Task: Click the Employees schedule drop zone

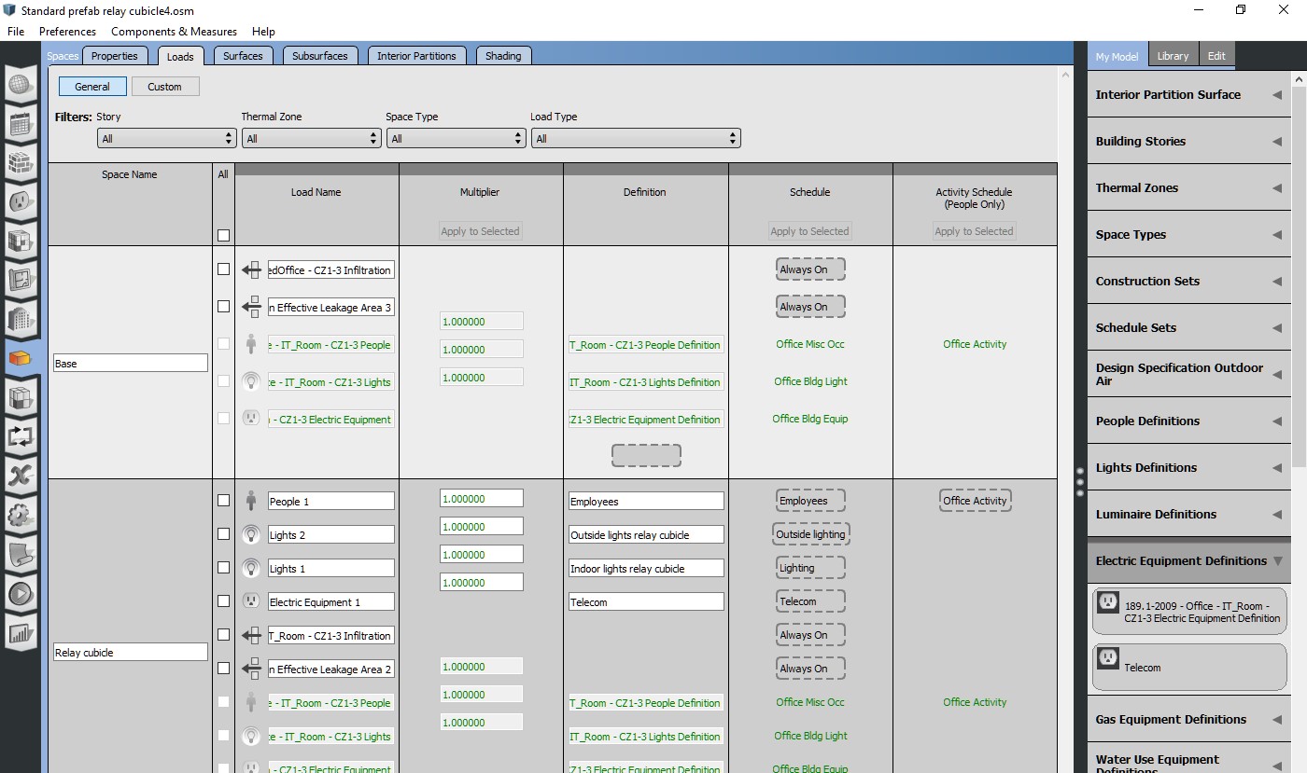Action: [x=810, y=501]
